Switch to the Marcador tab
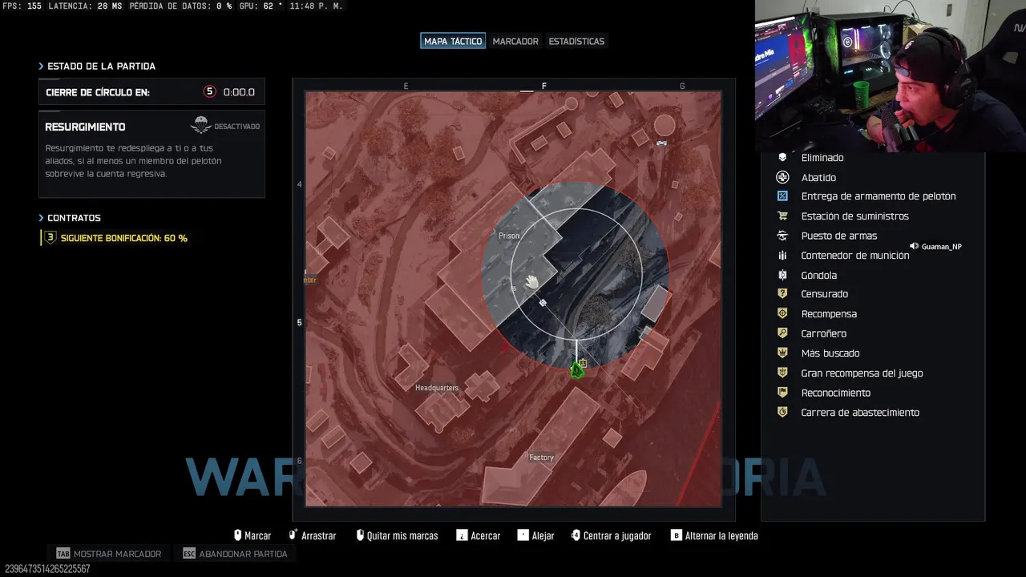1026x577 pixels. [515, 41]
